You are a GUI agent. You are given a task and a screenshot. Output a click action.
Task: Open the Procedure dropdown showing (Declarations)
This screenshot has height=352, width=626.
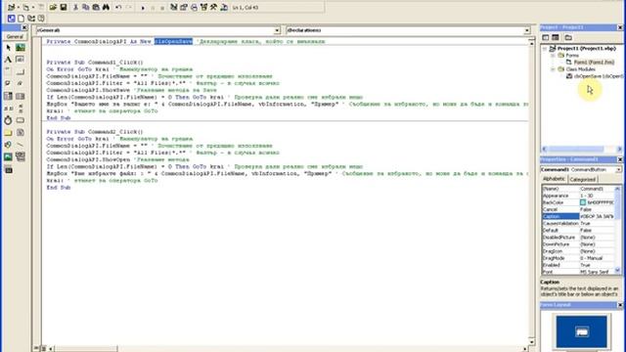click(x=527, y=30)
